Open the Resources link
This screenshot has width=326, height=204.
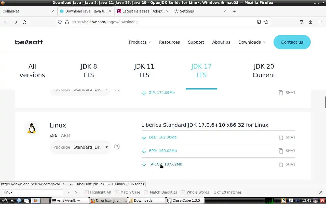(169, 42)
